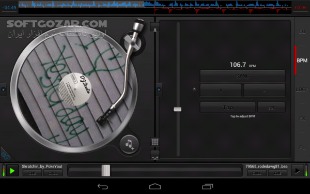This screenshot has width=310, height=194.
Task: Click the Android back button
Action: (x=103, y=186)
